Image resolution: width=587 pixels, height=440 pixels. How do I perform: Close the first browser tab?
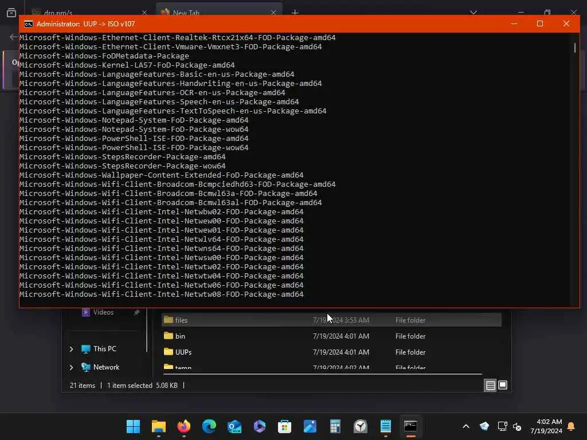(144, 13)
